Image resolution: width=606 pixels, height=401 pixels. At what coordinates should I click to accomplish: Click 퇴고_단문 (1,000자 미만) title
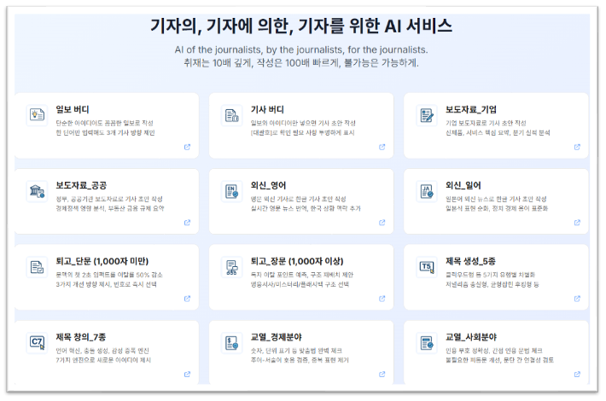coord(102,262)
